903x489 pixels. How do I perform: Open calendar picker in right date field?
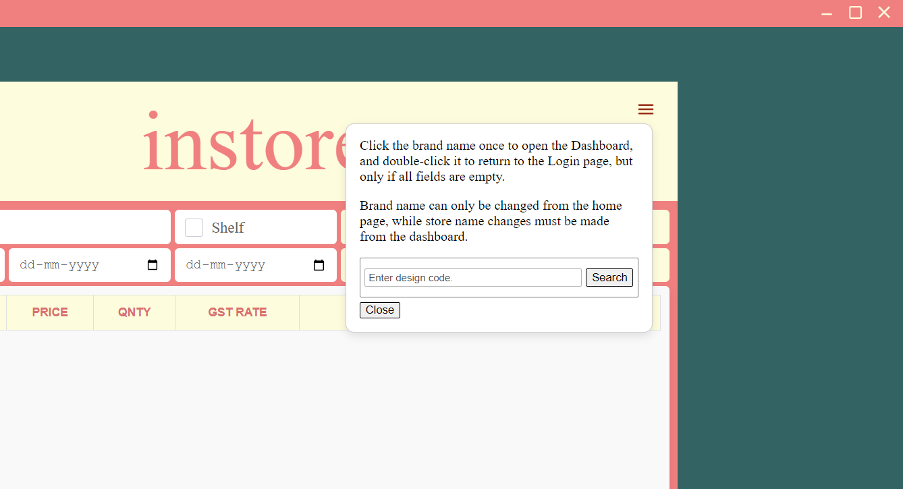[319, 265]
